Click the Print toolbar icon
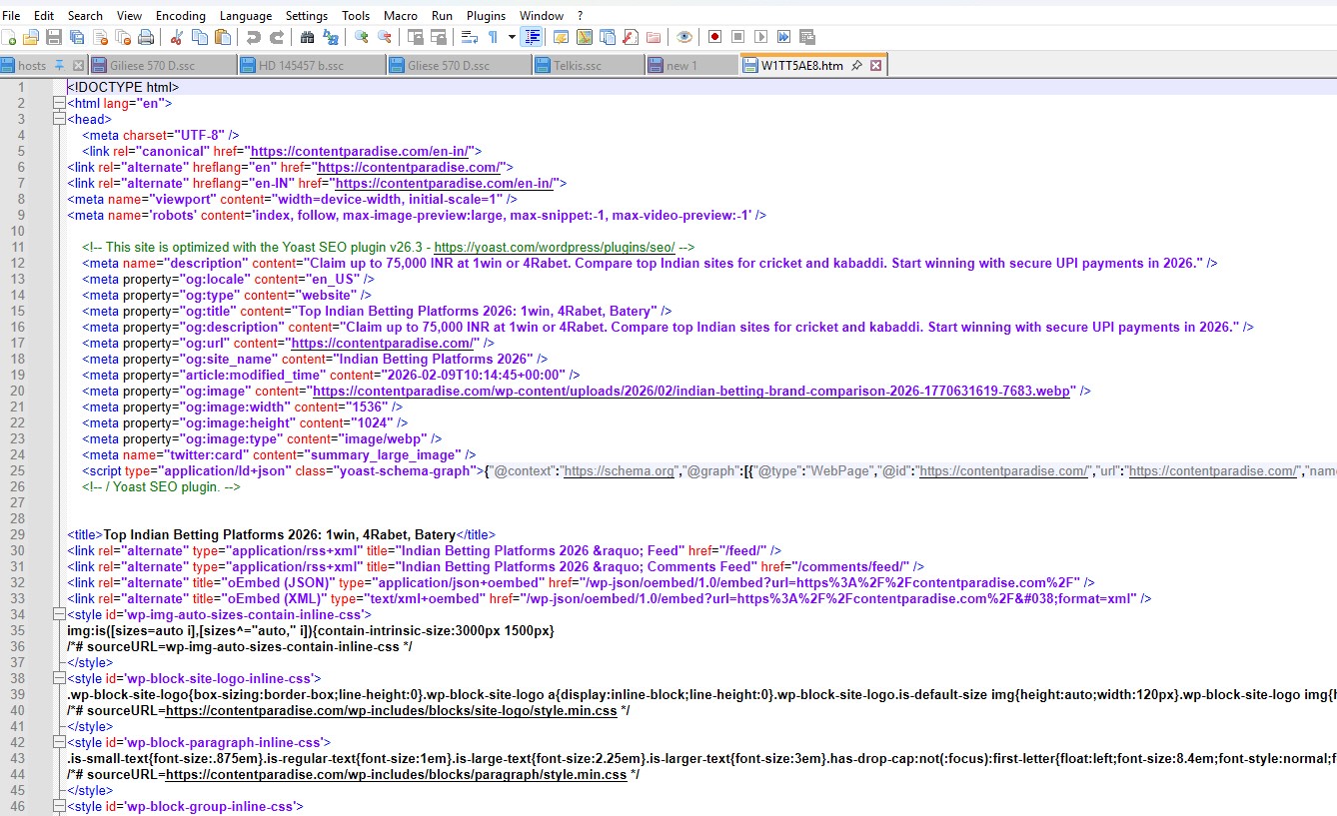Image resolution: width=1337 pixels, height=816 pixels. tap(146, 37)
